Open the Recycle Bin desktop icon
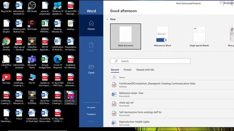The height and width of the screenshot is (131, 234). [x=6, y=7]
